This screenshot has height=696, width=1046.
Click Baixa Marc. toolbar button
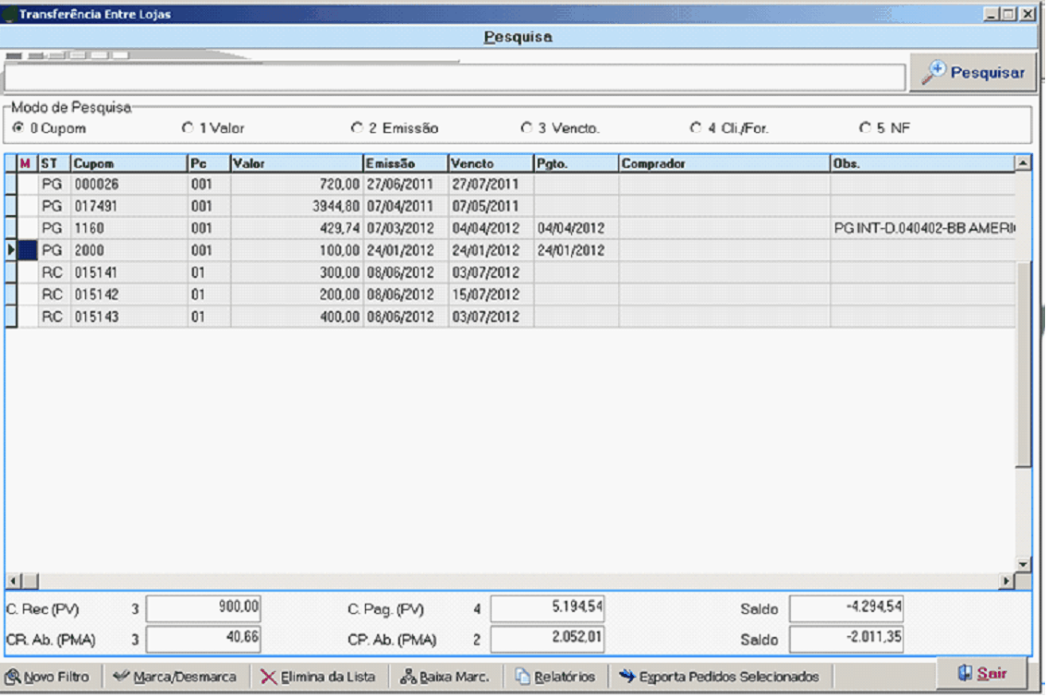click(444, 677)
